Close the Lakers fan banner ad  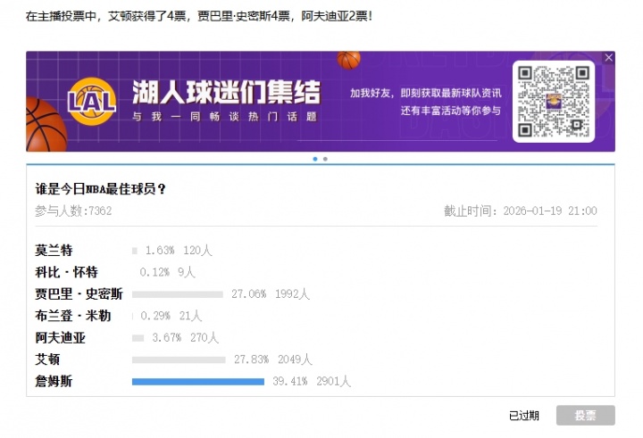pos(609,58)
